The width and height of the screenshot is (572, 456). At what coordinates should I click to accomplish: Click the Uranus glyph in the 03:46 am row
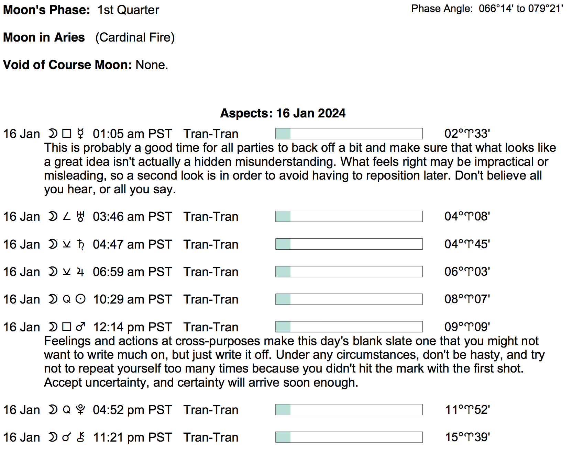pos(80,216)
